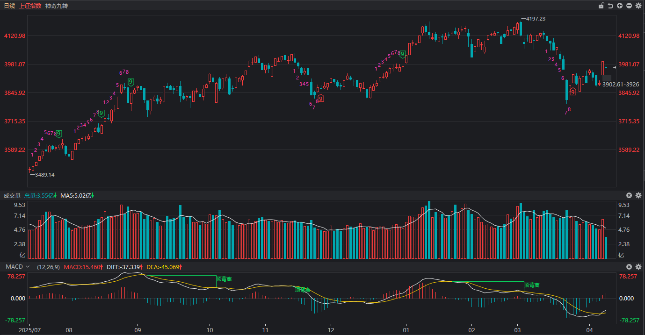Screen dimensions: 645x335
Task: Close the 成交量 volume panel
Action: (x=629, y=195)
